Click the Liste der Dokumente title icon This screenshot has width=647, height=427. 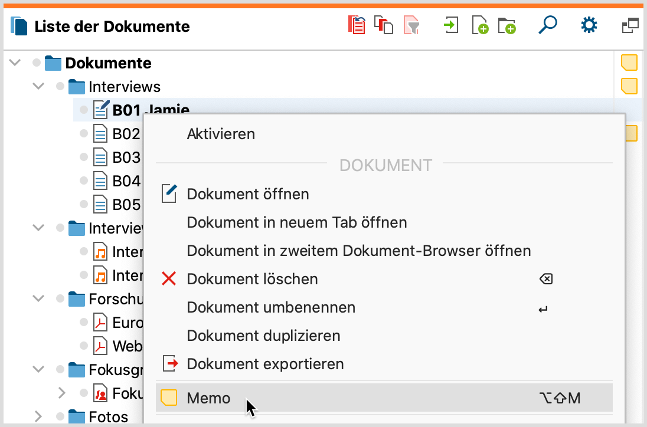tap(19, 26)
